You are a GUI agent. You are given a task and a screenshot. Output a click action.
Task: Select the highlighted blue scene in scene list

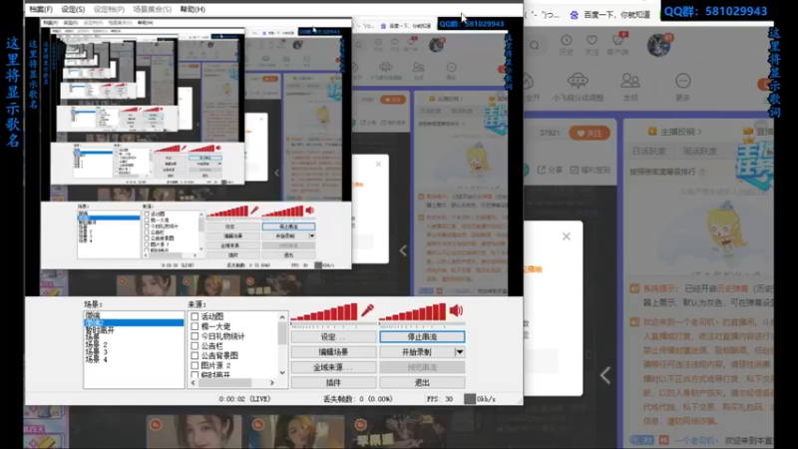click(134, 322)
